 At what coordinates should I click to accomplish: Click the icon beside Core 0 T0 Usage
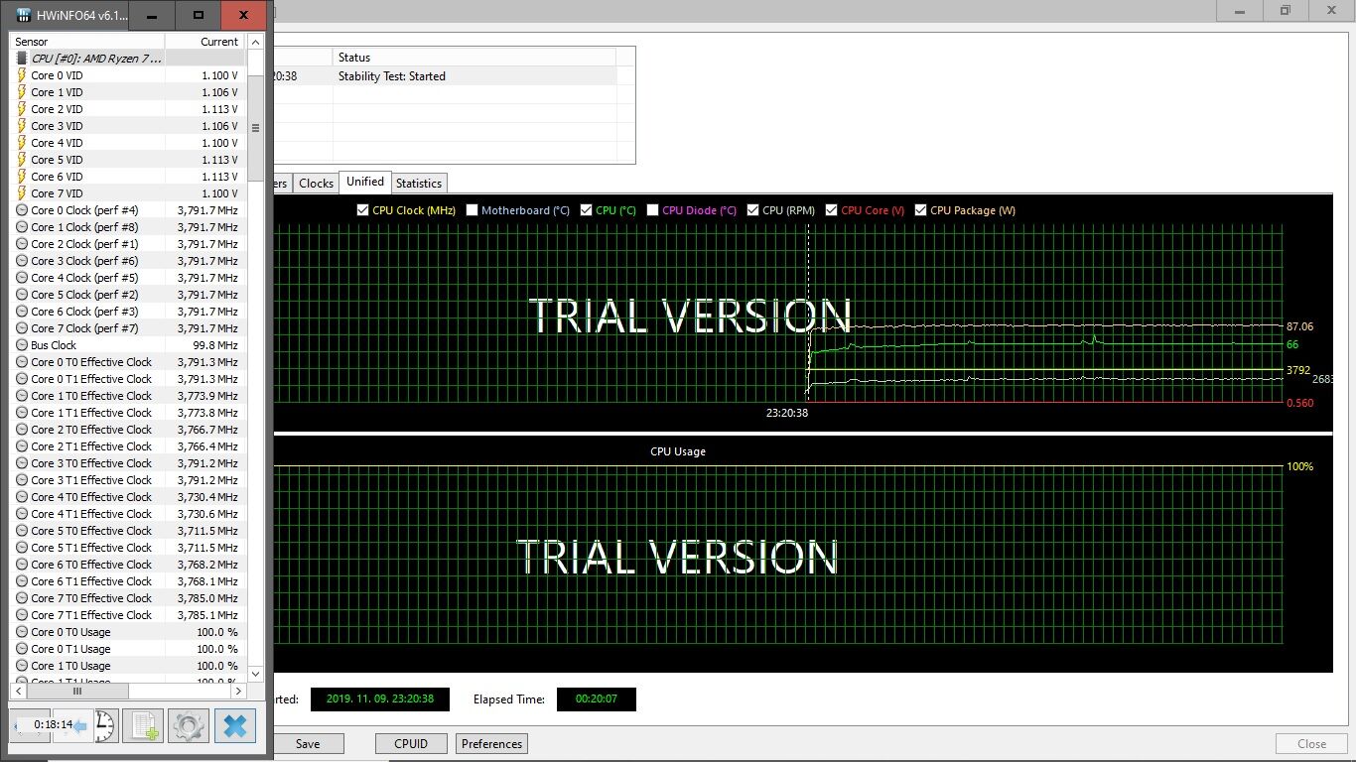pos(22,632)
